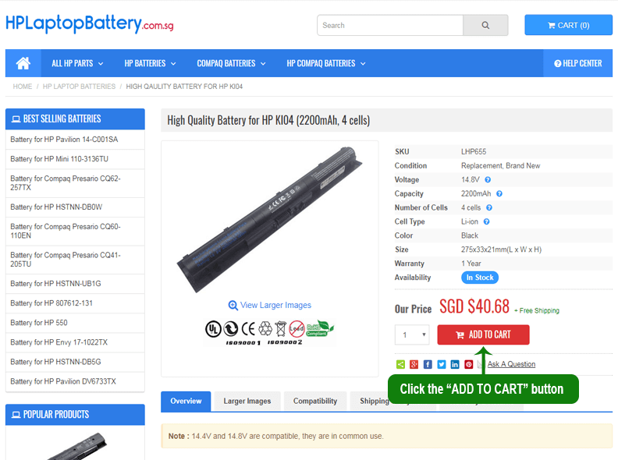Open the quantity selector dropdown
The image size is (618, 460).
point(412,334)
